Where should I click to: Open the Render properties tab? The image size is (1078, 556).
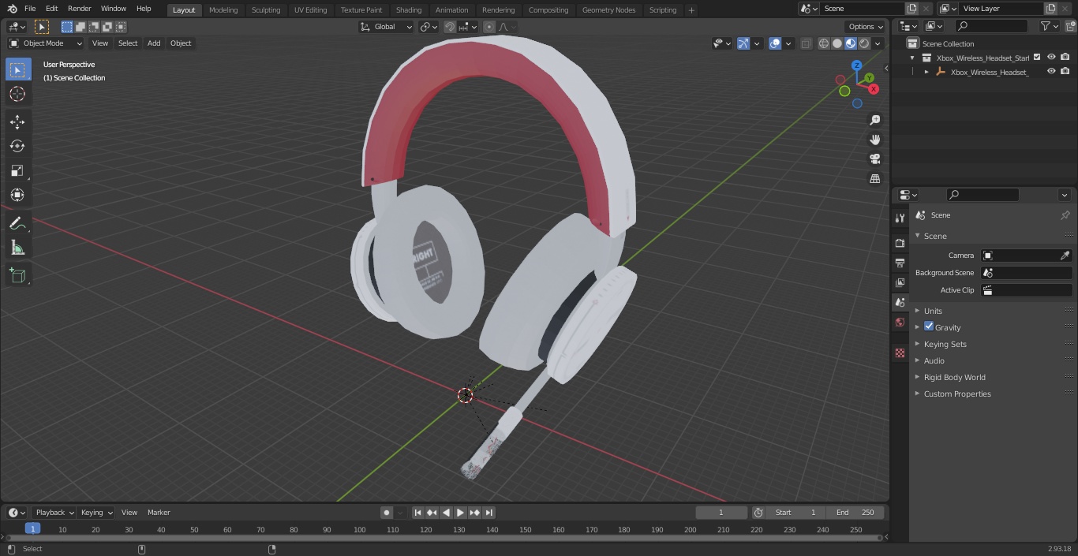[900, 243]
